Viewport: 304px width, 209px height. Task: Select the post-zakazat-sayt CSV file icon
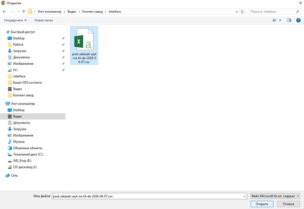(x=84, y=39)
